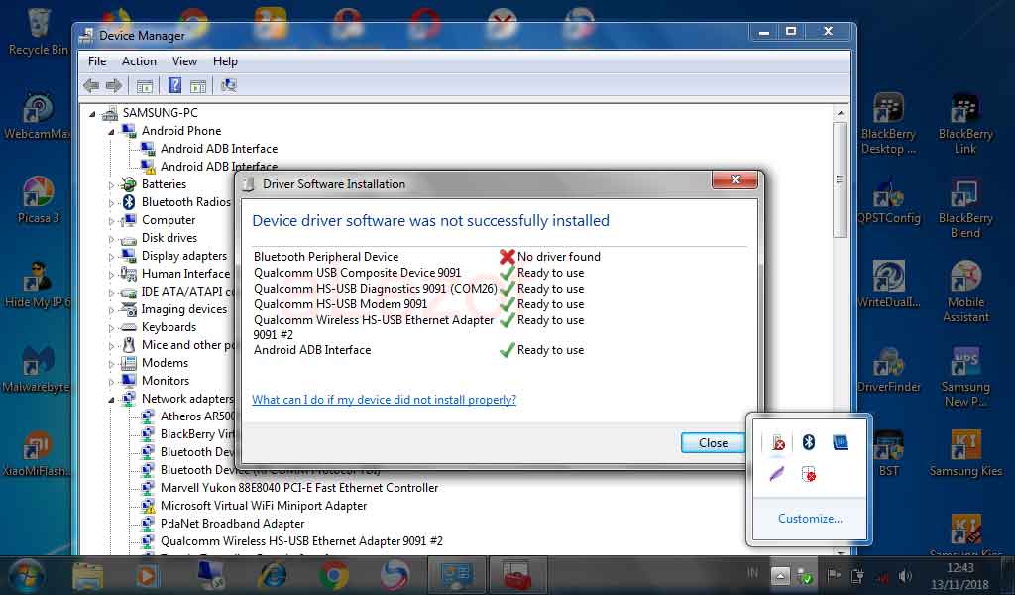Collapse the Android Phone category
This screenshot has height=595, width=1015.
click(x=111, y=132)
